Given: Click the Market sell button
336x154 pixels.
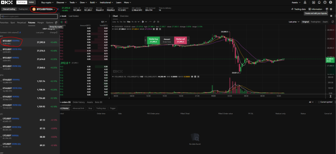Looking at the screenshot, I should coord(181,40).
